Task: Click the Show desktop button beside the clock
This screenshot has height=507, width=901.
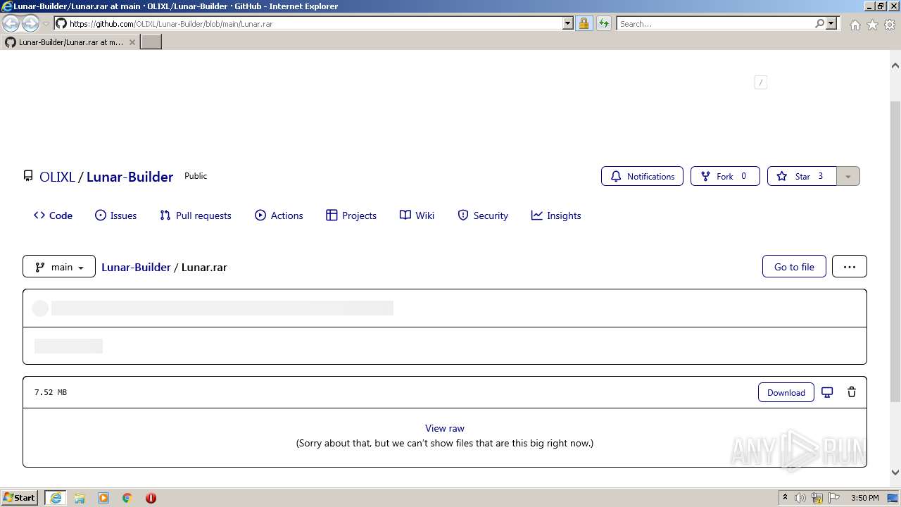Action: pyautogui.click(x=893, y=498)
